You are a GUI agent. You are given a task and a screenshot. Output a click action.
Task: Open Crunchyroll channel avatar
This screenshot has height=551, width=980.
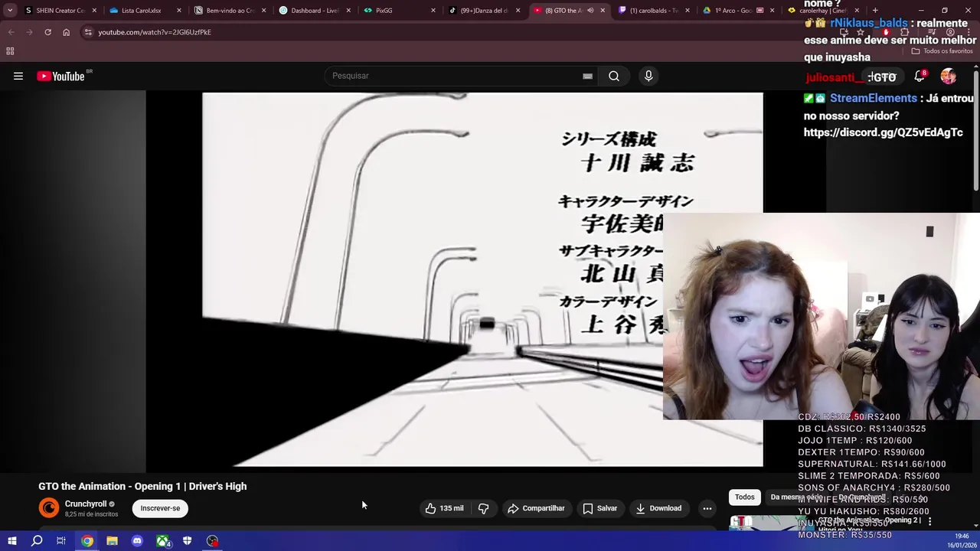[49, 508]
